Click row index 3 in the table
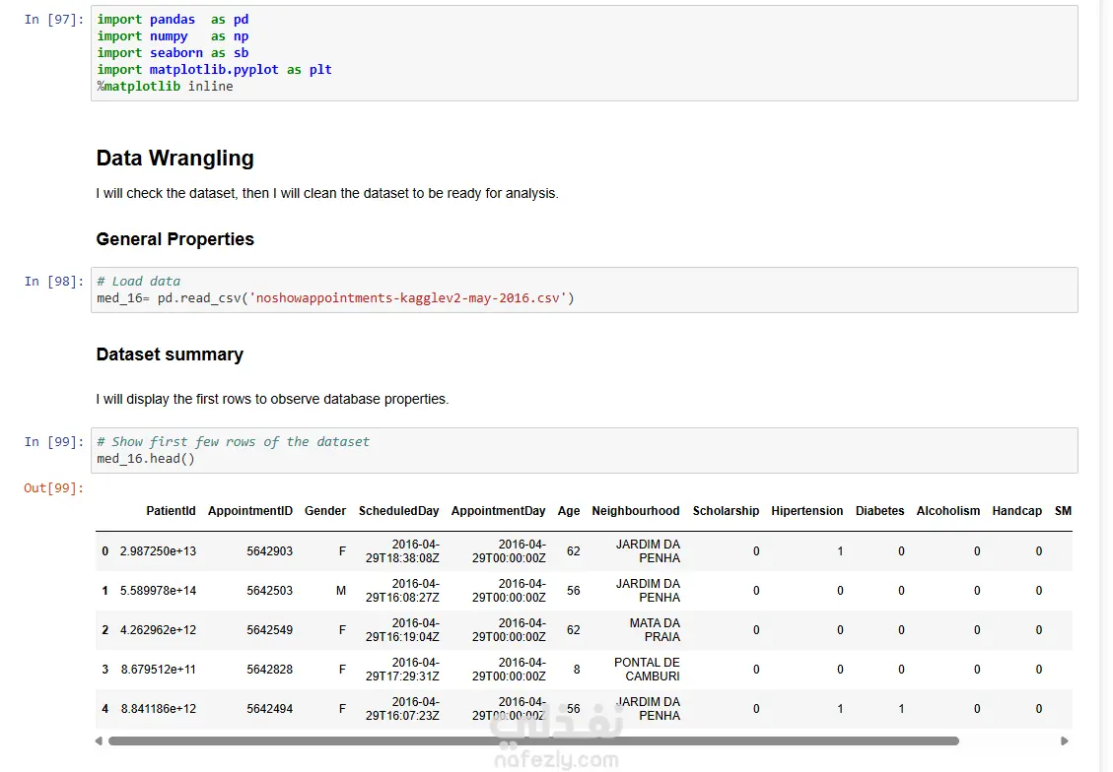Screen dimensions: 1113x772 [x=105, y=670]
